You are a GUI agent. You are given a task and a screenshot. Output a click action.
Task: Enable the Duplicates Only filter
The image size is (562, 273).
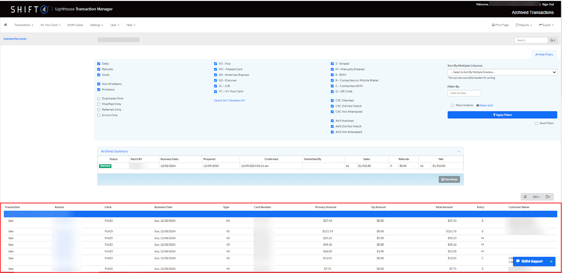pos(99,99)
